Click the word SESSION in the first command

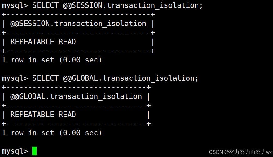coord(87,5)
